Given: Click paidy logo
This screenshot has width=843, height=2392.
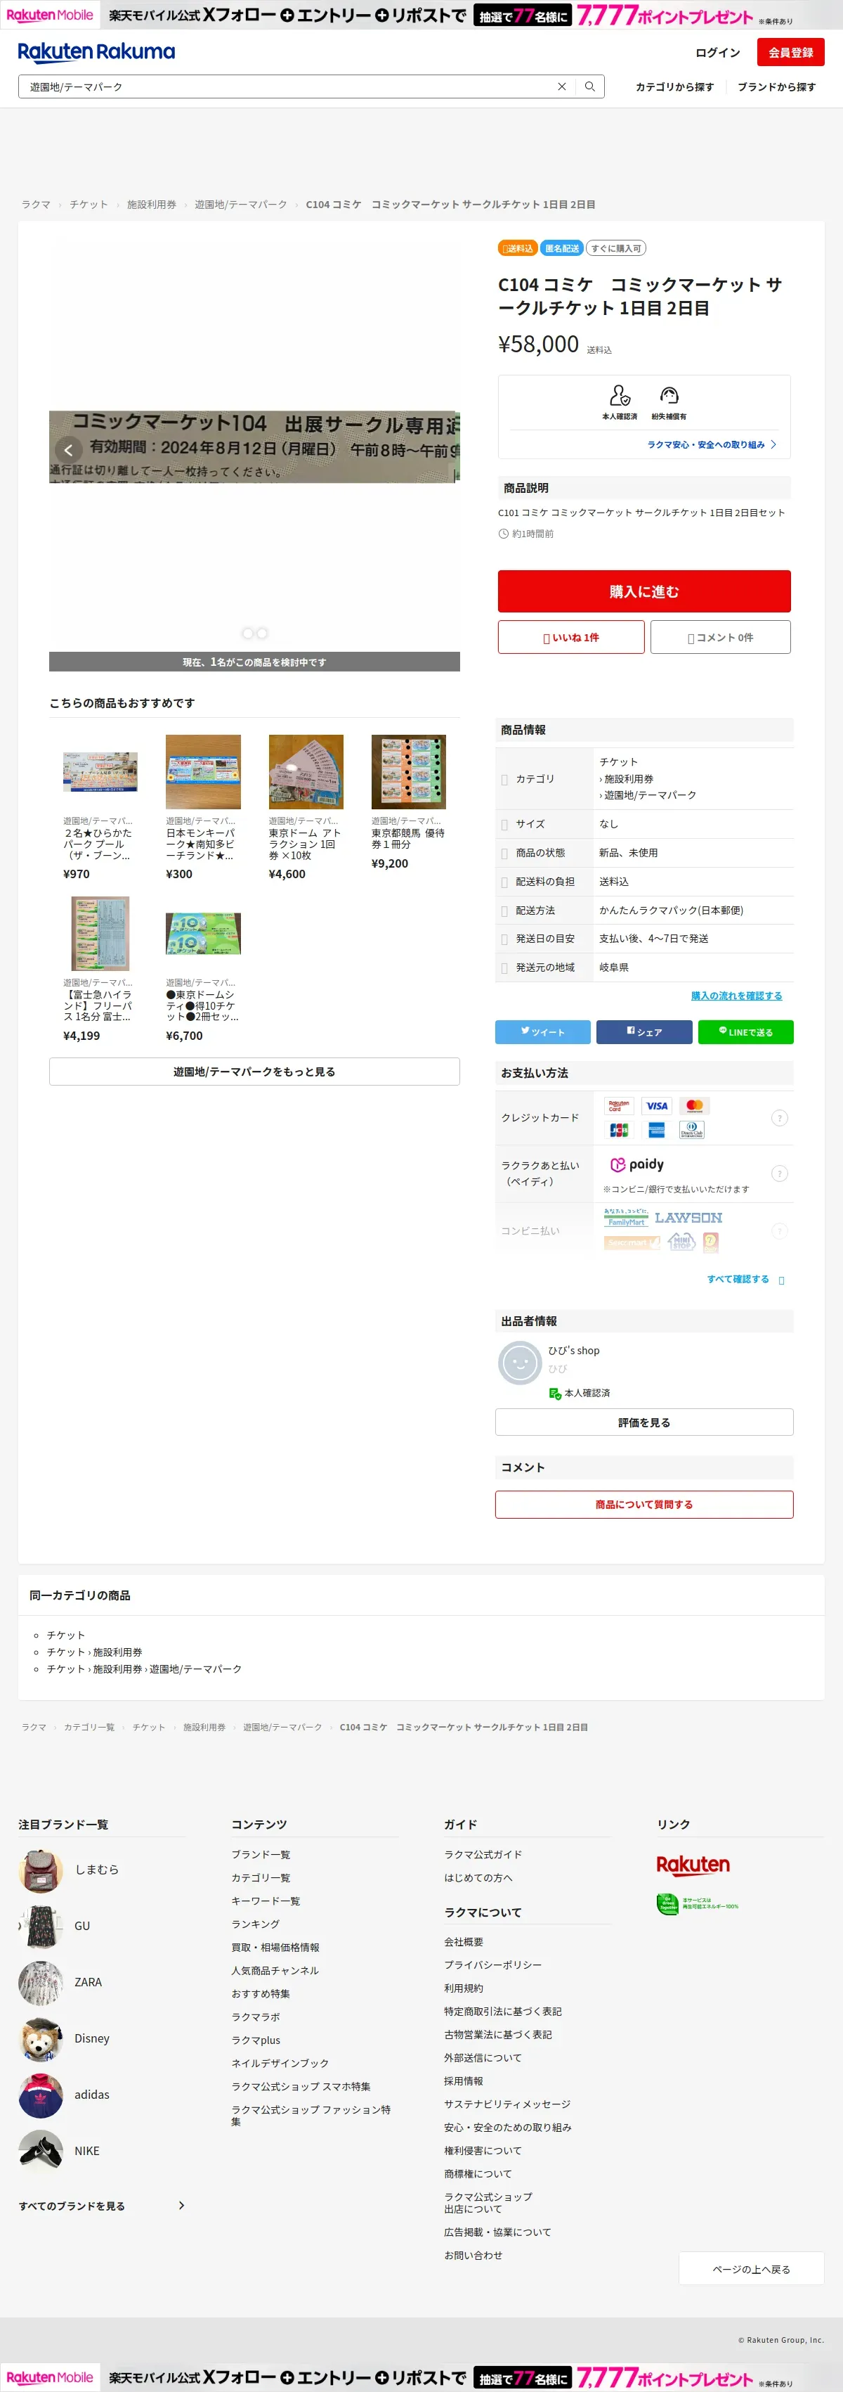Looking at the screenshot, I should 637,1164.
